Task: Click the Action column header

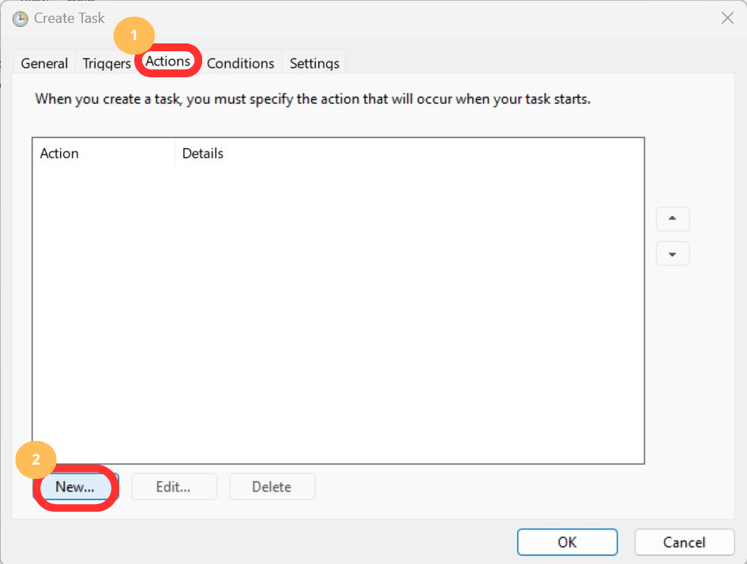Action: (x=59, y=153)
